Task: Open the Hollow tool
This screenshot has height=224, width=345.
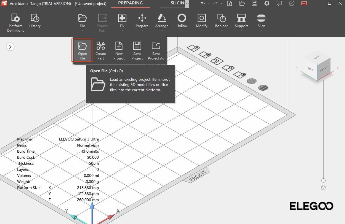Action: (x=182, y=21)
